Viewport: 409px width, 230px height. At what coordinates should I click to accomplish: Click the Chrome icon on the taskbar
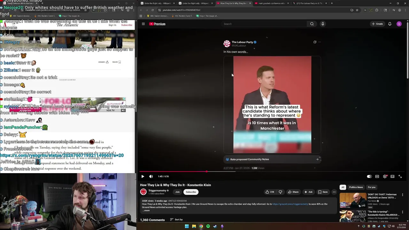pyautogui.click(x=201, y=226)
